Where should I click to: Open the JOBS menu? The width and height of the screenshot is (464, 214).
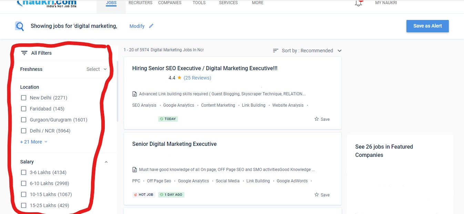click(111, 3)
